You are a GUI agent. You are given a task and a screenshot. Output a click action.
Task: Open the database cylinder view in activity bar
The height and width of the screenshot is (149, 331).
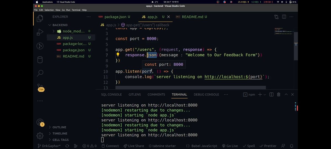40,60
